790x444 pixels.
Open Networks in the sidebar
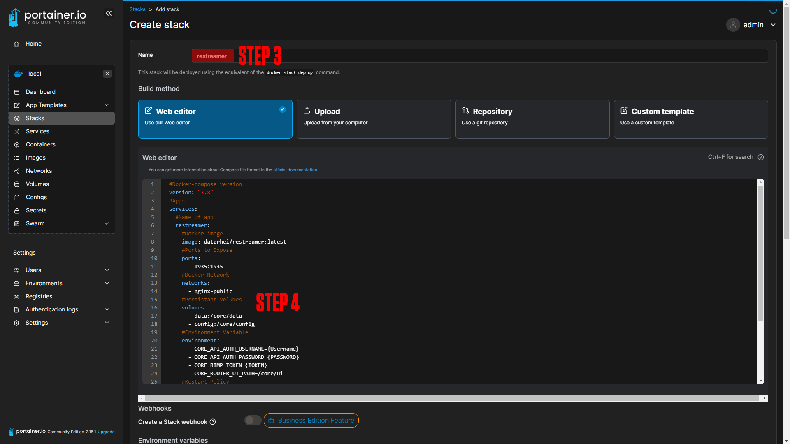(x=62, y=171)
